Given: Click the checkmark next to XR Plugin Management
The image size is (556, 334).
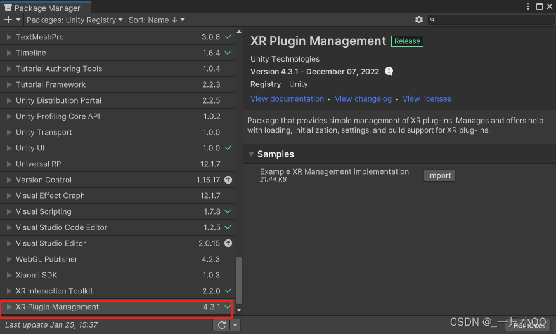Looking at the screenshot, I should [x=228, y=306].
